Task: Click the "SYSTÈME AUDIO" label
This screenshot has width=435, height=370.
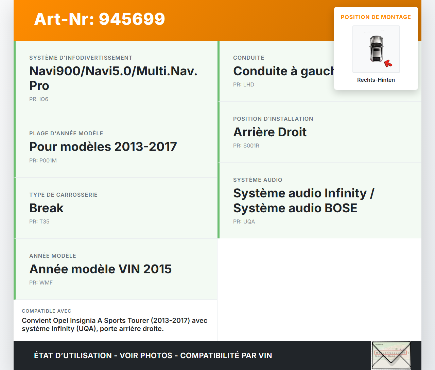Action: [258, 180]
